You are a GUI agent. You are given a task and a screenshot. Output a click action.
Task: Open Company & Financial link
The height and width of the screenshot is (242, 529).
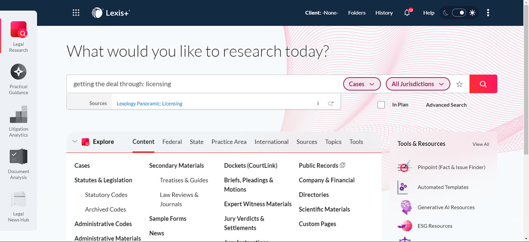(327, 180)
